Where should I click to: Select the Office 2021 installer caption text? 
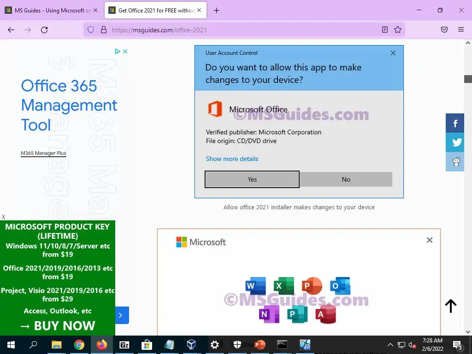pos(299,207)
